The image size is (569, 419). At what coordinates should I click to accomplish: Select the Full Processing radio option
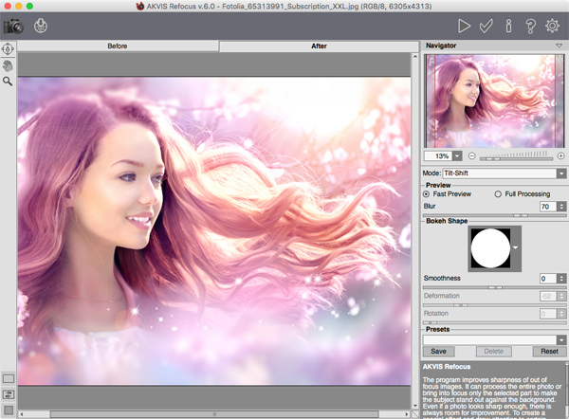499,194
